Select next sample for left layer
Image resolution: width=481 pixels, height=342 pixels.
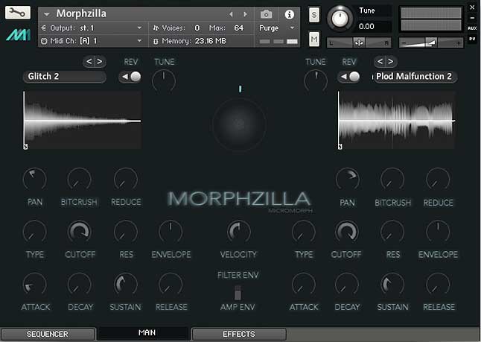tap(100, 62)
